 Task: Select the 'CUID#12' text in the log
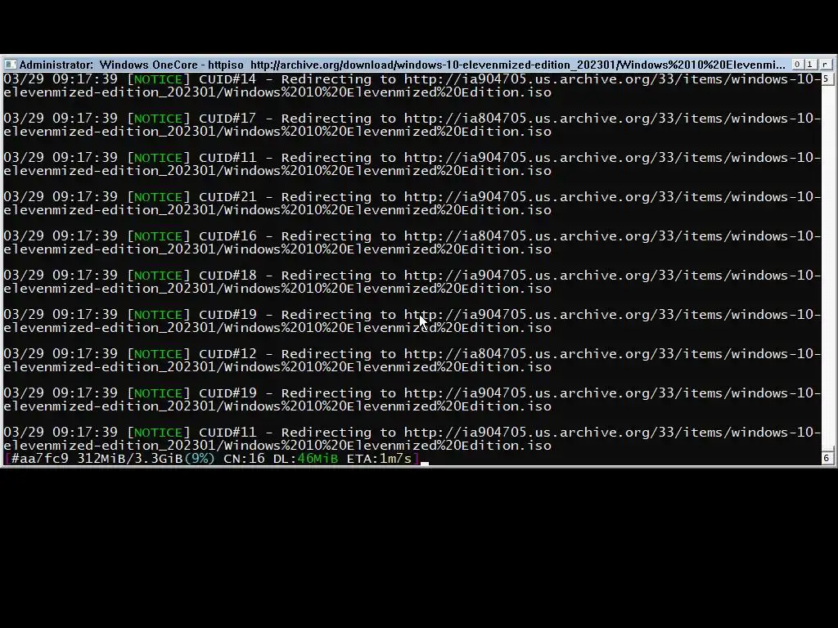[x=228, y=354]
